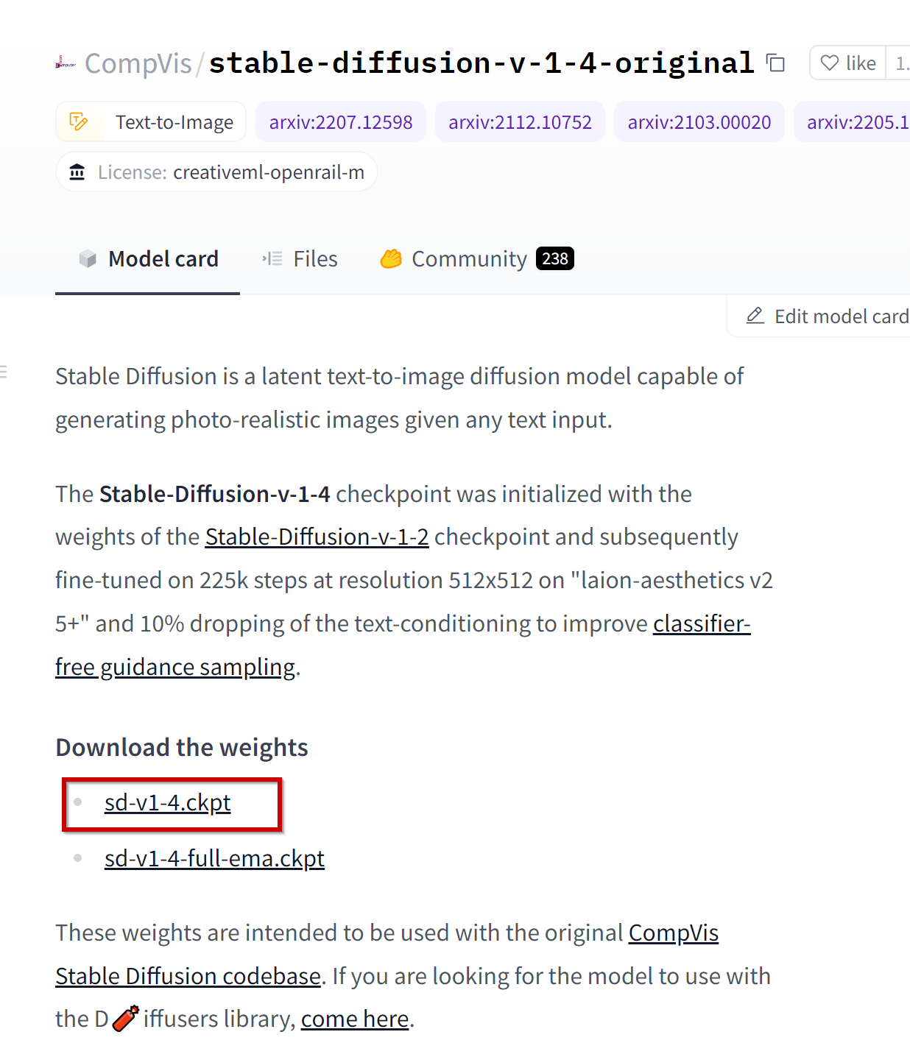Click the heart like icon
Screen dimensions: 910x1043
coord(830,63)
